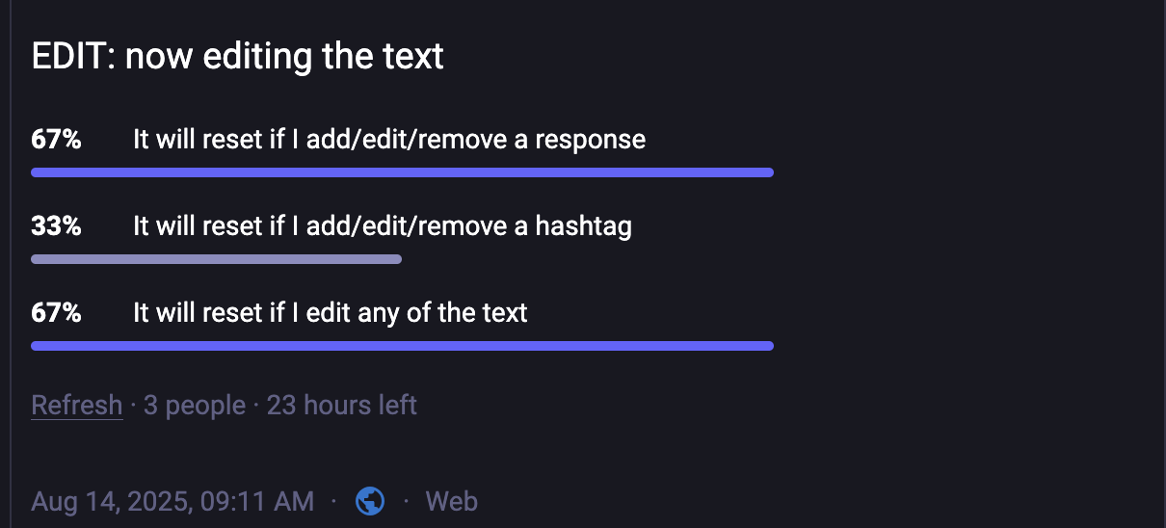Click the word 'hashtag' in the second option
Image resolution: width=1166 pixels, height=528 pixels.
tap(583, 226)
